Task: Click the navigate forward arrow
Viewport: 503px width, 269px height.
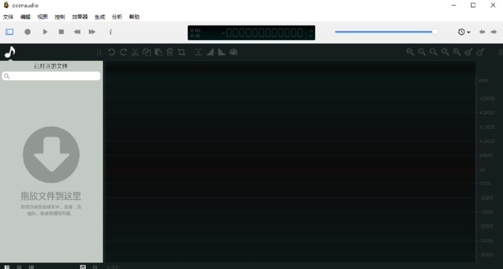Action: tap(494, 32)
